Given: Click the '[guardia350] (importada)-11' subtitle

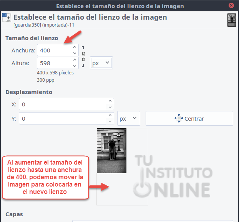Looking at the screenshot, I should (44, 25).
